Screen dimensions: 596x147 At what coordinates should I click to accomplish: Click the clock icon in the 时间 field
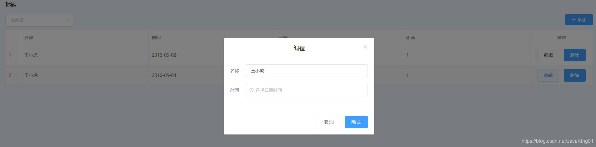[x=251, y=90]
